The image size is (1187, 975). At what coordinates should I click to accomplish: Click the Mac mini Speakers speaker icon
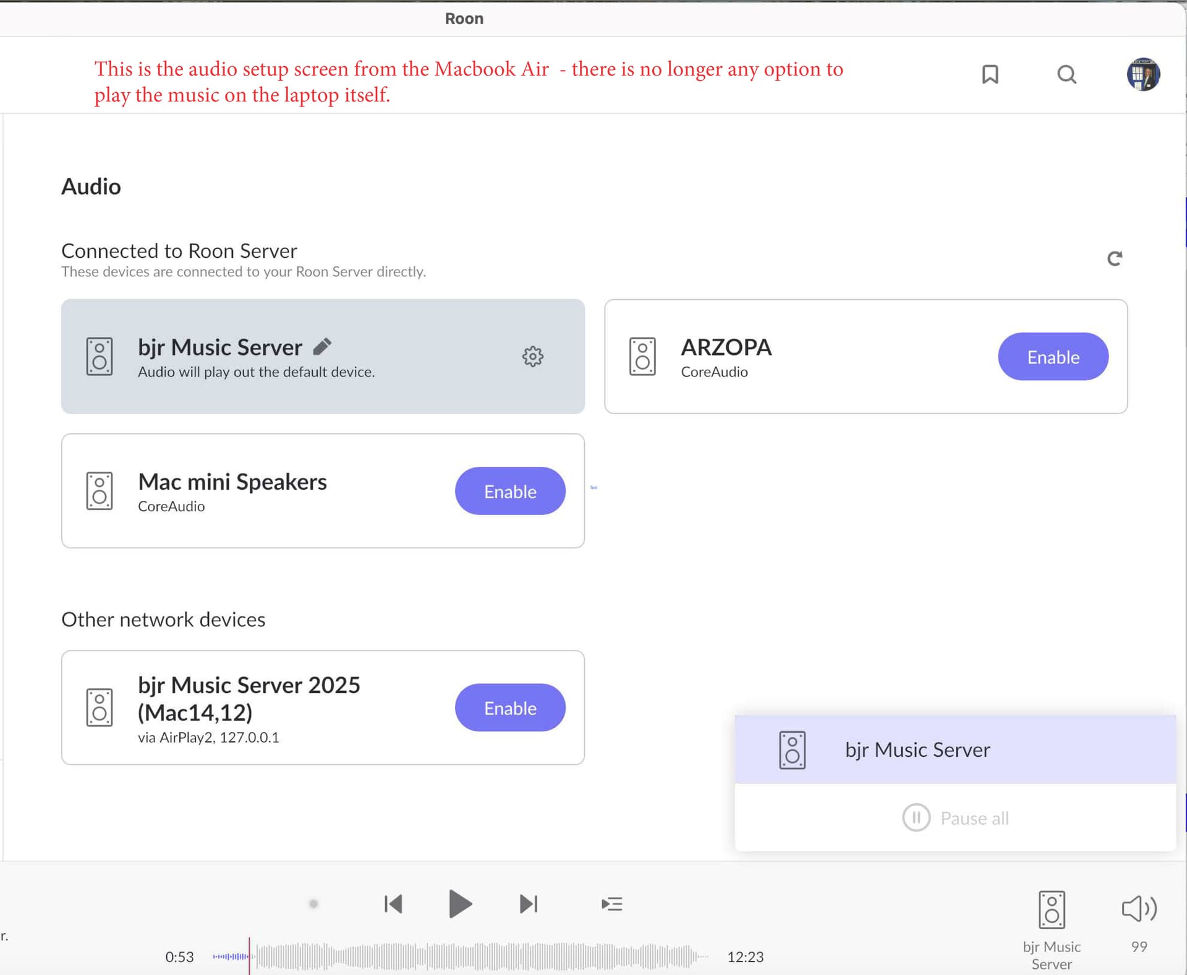(x=100, y=491)
